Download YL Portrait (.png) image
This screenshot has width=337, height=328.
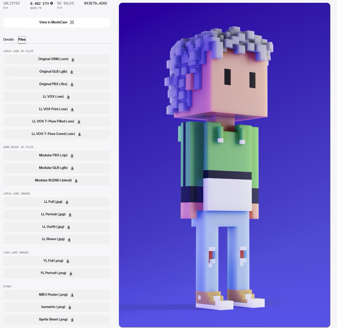tap(56, 273)
